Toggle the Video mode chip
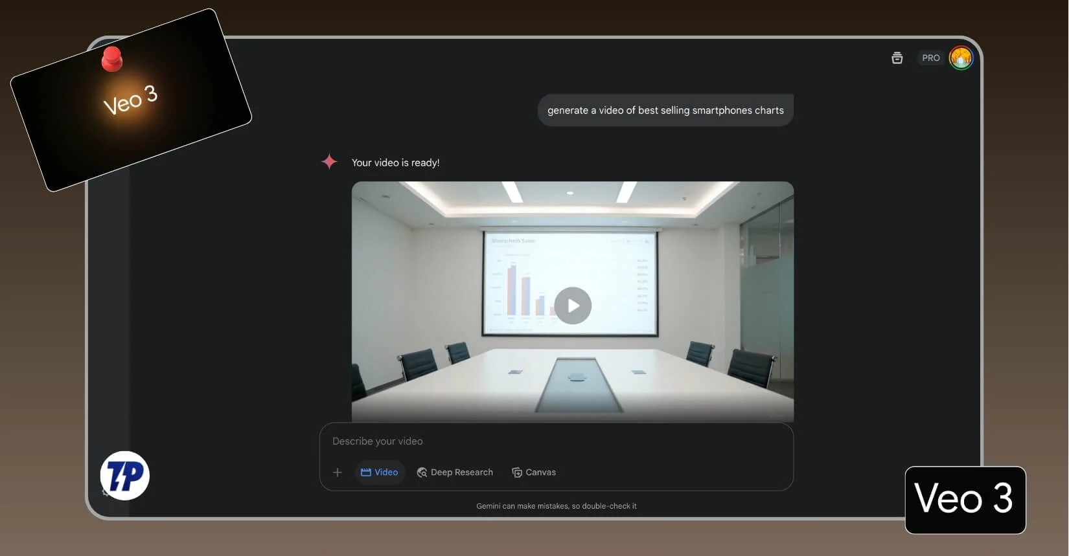Image resolution: width=1069 pixels, height=556 pixels. (x=380, y=473)
